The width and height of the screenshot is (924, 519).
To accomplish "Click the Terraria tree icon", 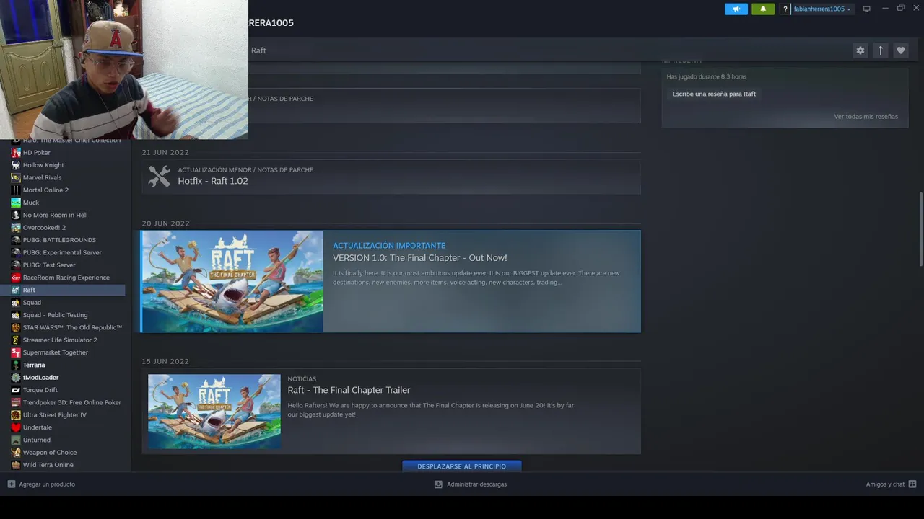I will point(16,365).
